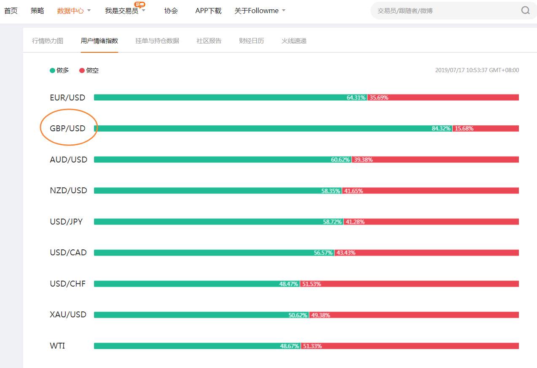Click GBP/USD short value 15.68%
This screenshot has height=368, width=537.
(464, 128)
